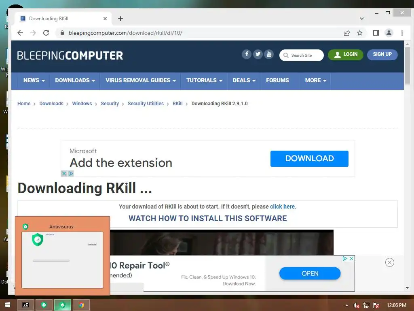Image resolution: width=414 pixels, height=311 pixels.
Task: Expand the DEALS menu
Action: click(x=244, y=81)
